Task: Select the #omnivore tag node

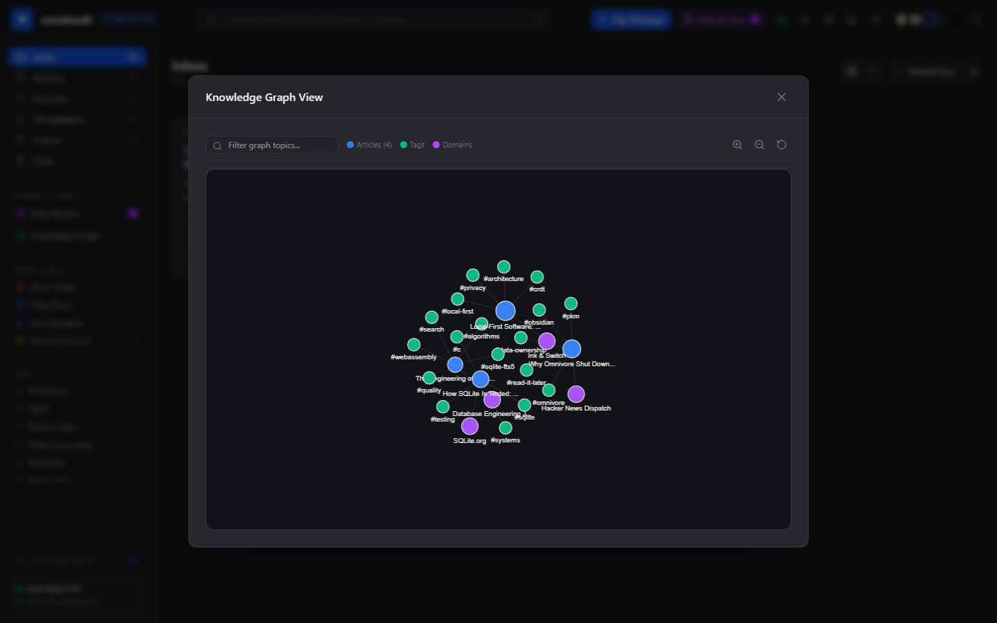Action: tap(549, 390)
